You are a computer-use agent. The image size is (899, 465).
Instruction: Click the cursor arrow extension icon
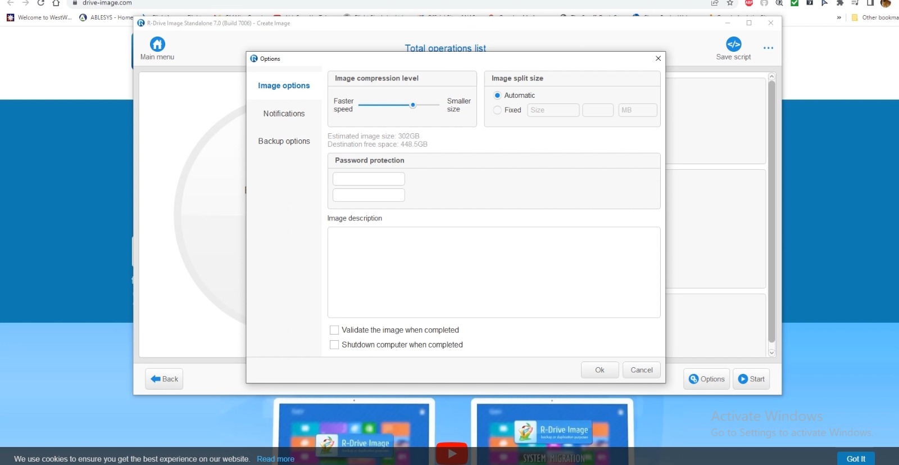coord(825,3)
